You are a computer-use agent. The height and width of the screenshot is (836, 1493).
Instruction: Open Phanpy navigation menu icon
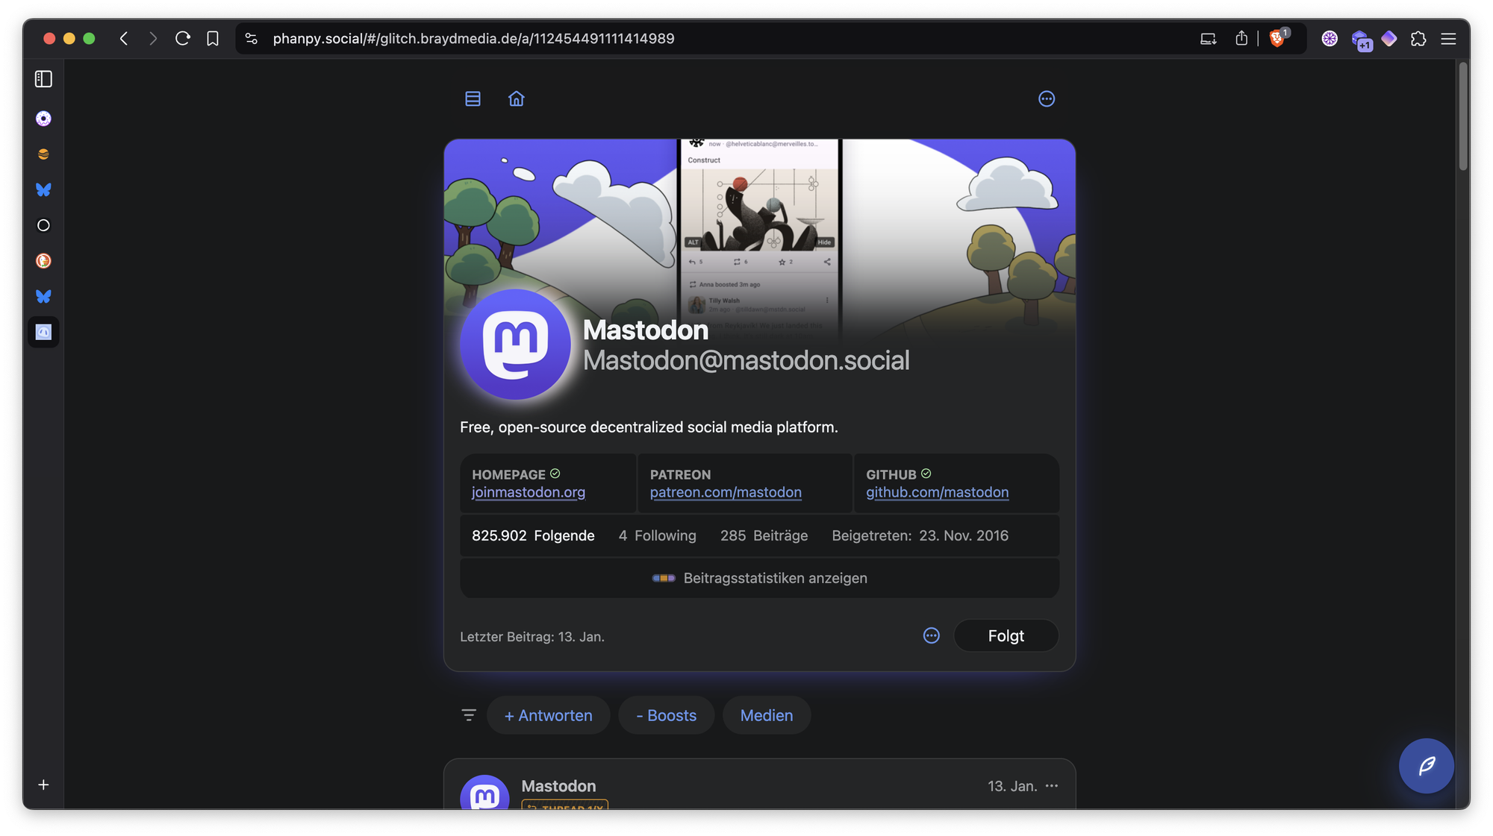(x=473, y=98)
